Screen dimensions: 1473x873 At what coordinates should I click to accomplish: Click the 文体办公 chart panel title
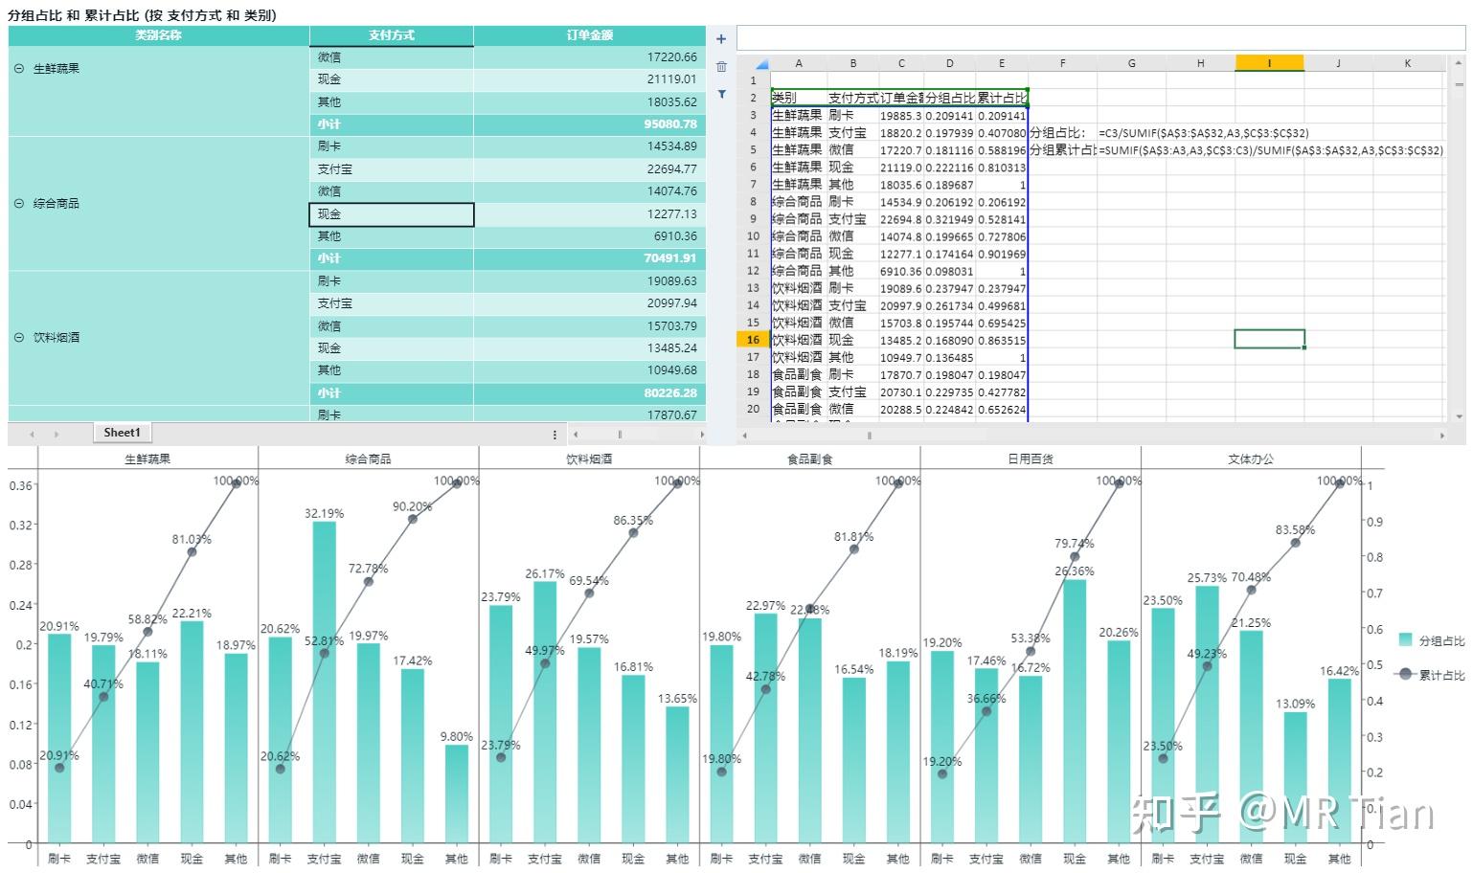[1251, 459]
